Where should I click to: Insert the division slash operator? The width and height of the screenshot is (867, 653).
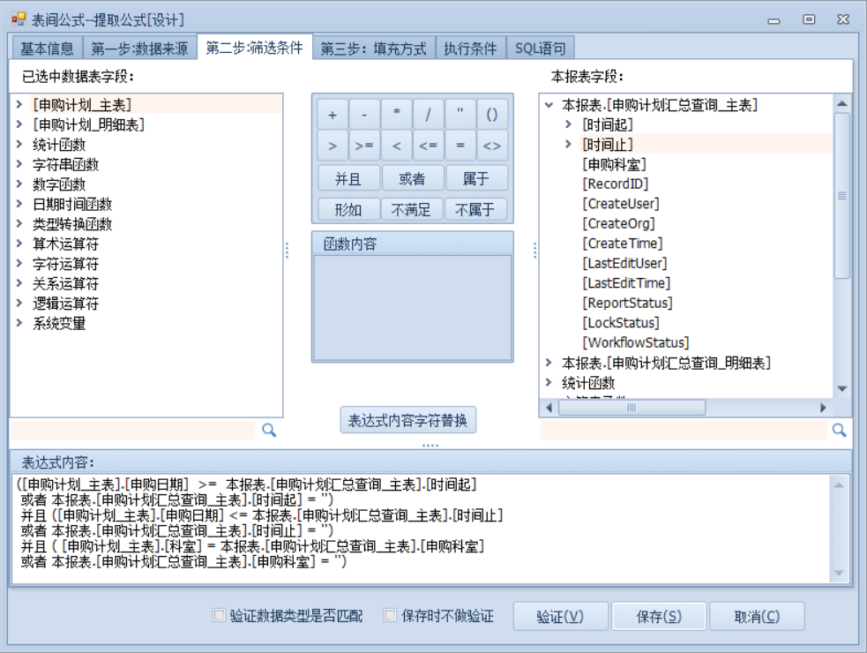(x=429, y=115)
